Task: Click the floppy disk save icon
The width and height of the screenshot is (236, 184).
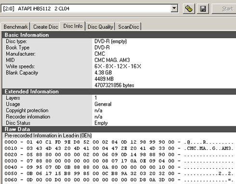Action: (x=203, y=9)
